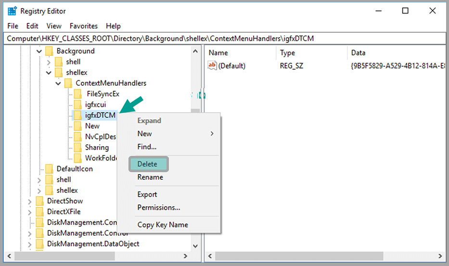This screenshot has height=266, width=449.
Task: Open the New submenu in context menu
Action: pyautogui.click(x=169, y=134)
